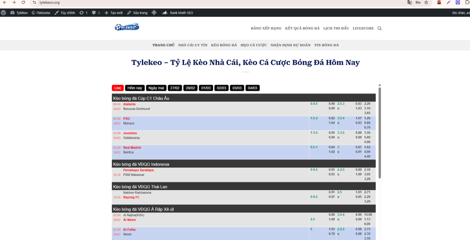Open NHÀ CÁI UY TÍN menu item
470x240 pixels.
(193, 45)
